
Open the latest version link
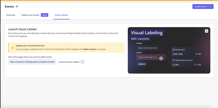click(x=90, y=49)
